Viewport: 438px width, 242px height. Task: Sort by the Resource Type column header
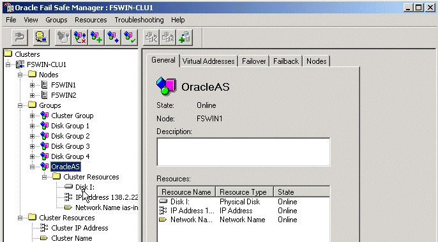click(x=245, y=192)
